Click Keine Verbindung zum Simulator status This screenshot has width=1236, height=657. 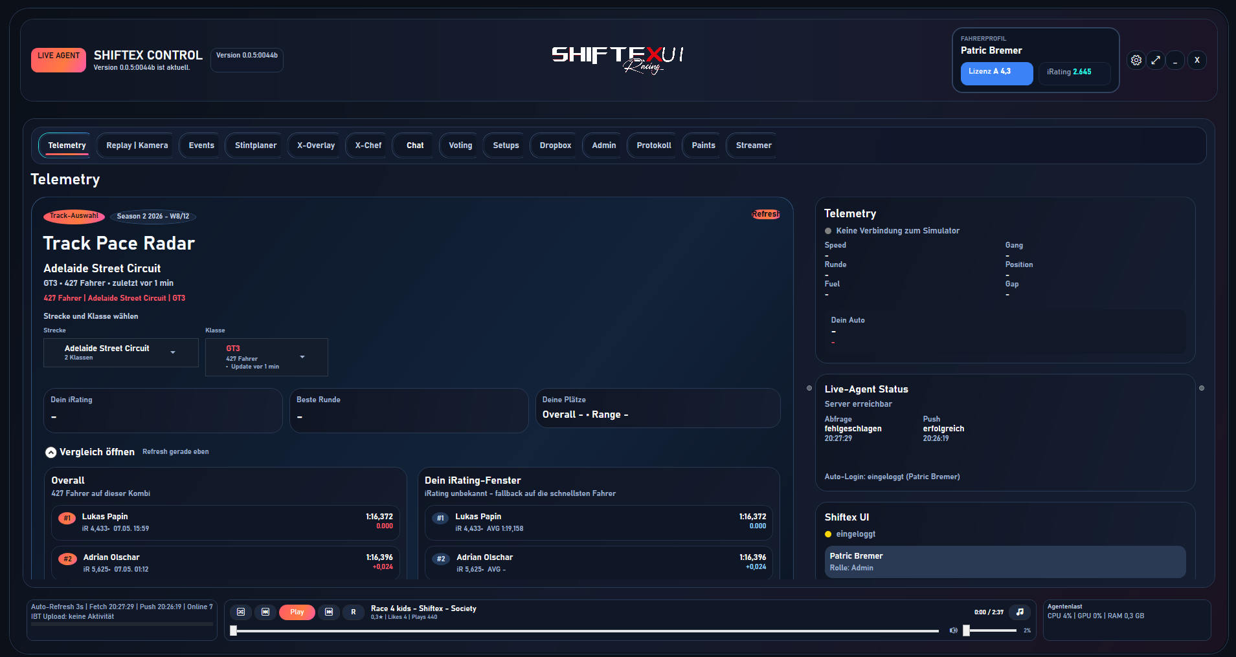[x=892, y=231]
